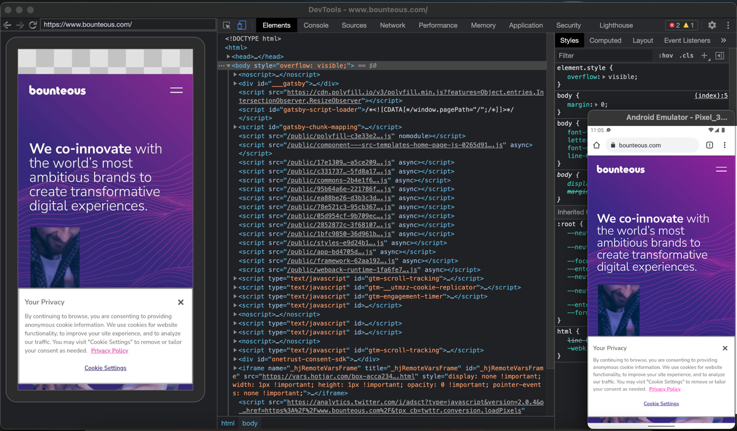Switch to the Computed styles tab
The height and width of the screenshot is (431, 737).
pos(605,40)
